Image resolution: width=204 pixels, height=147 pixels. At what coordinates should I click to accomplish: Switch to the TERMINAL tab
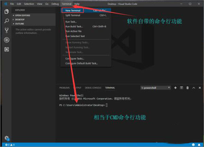pos(110,88)
